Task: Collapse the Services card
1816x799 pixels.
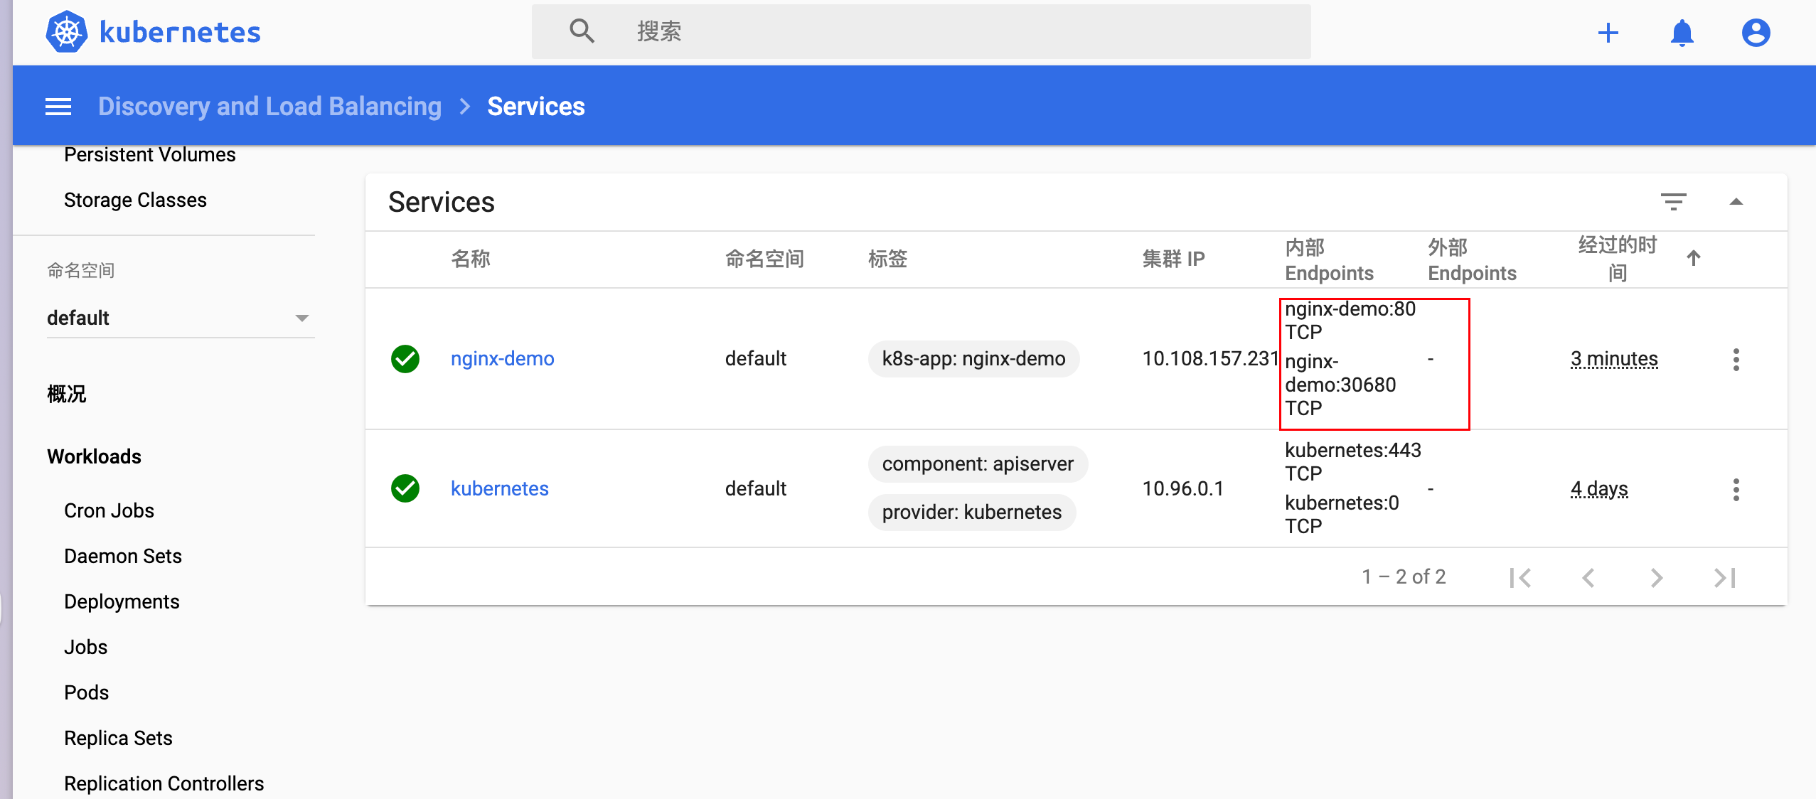Action: tap(1736, 202)
